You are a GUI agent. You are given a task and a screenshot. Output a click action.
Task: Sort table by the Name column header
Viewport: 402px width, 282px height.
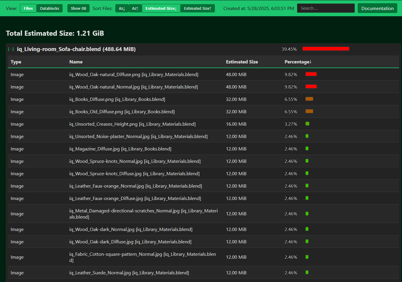[76, 62]
